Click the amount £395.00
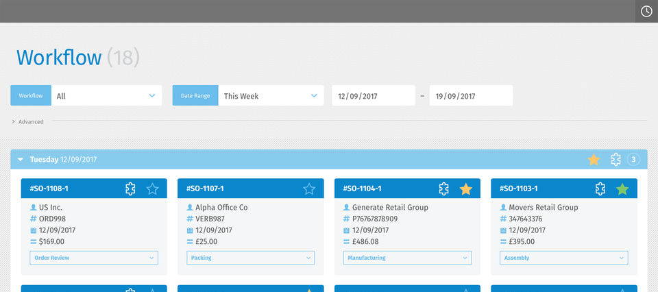Viewport: 658px width, 292px height. pyautogui.click(x=522, y=242)
